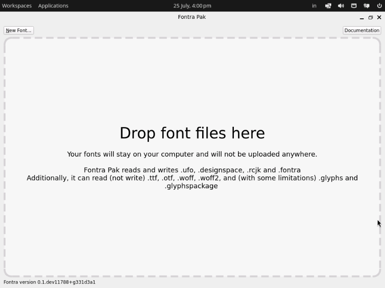Click the network tray icon

point(354,6)
